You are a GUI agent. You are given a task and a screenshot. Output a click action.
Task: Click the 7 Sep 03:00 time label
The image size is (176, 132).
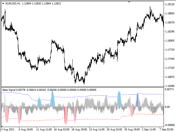[166, 130]
